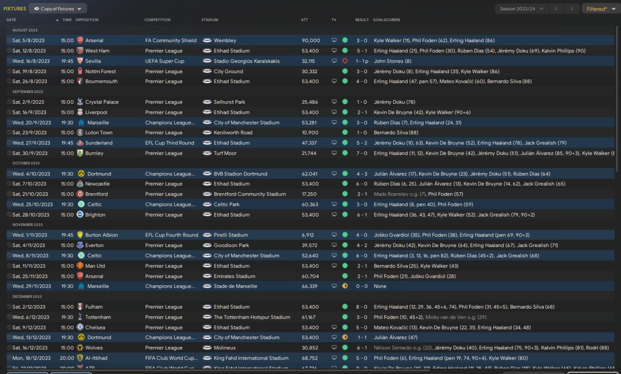Click the Selhurst Park stadium name
Viewport: 621px width, 374px height.
click(229, 102)
